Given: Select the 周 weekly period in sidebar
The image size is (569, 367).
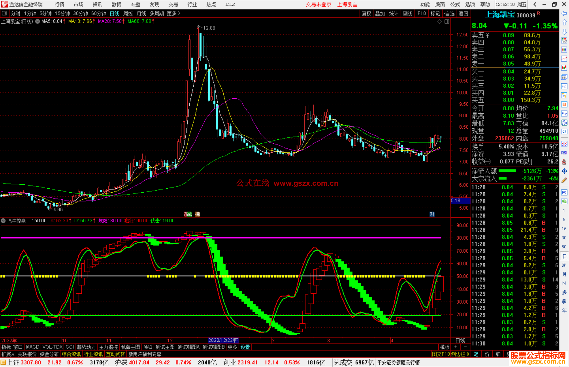Looking at the screenshot, I should click(564, 265).
